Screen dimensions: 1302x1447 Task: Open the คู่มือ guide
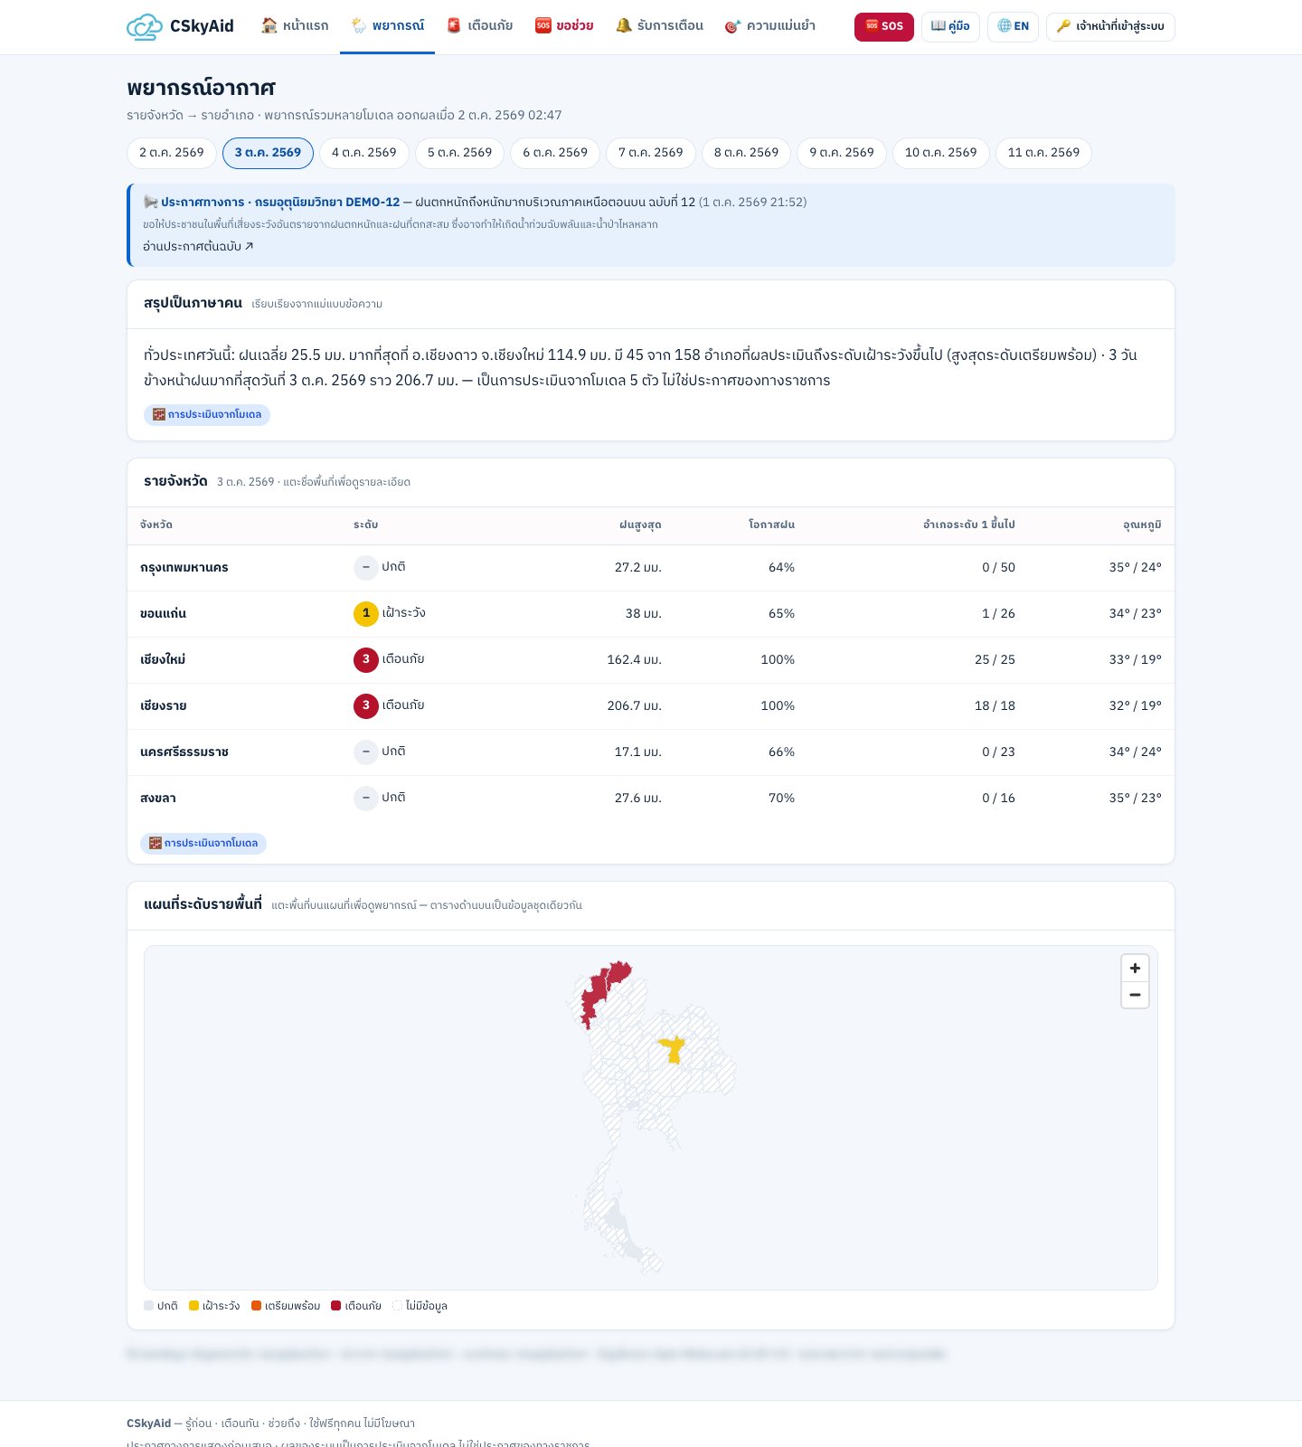click(x=950, y=26)
